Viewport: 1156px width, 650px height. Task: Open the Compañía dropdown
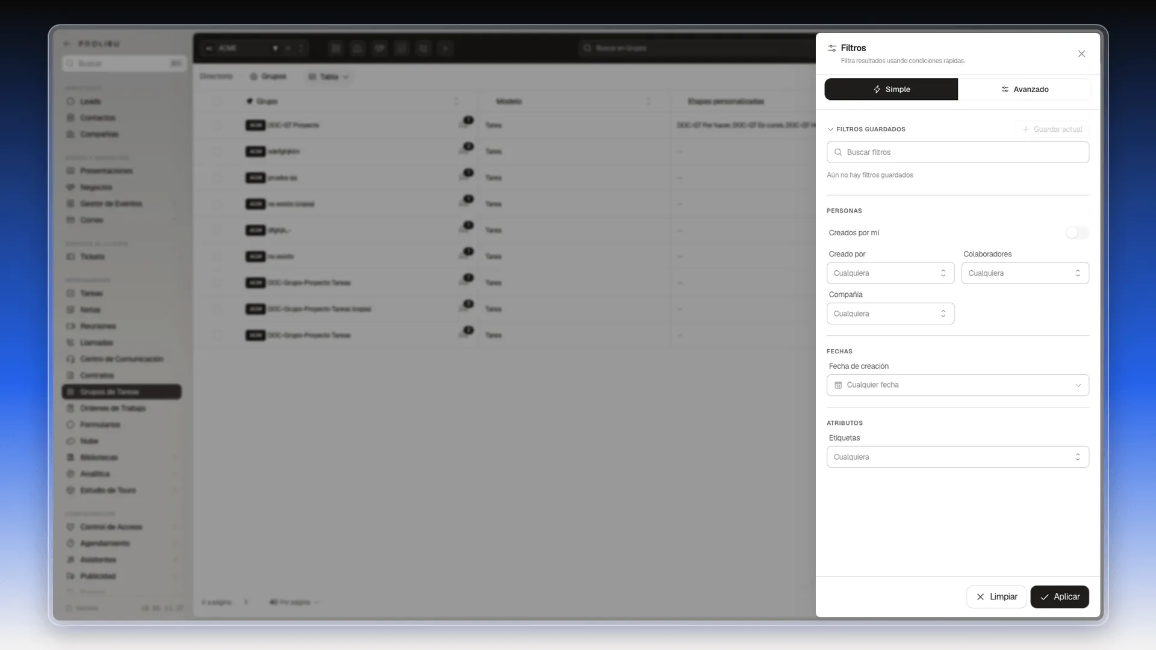pos(890,314)
